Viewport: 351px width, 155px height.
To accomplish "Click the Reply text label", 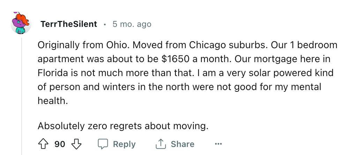I will click(124, 144).
